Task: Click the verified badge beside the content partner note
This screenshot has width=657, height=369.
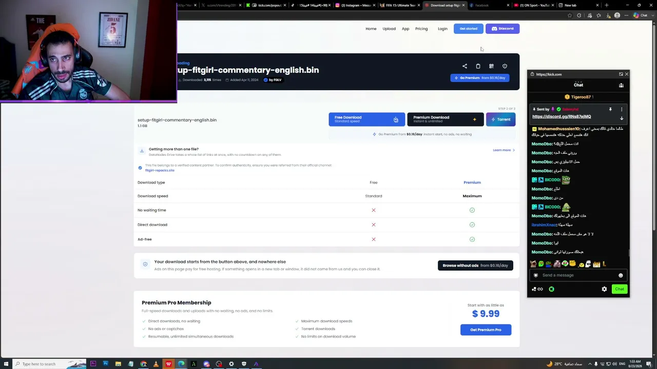Action: coord(140,168)
